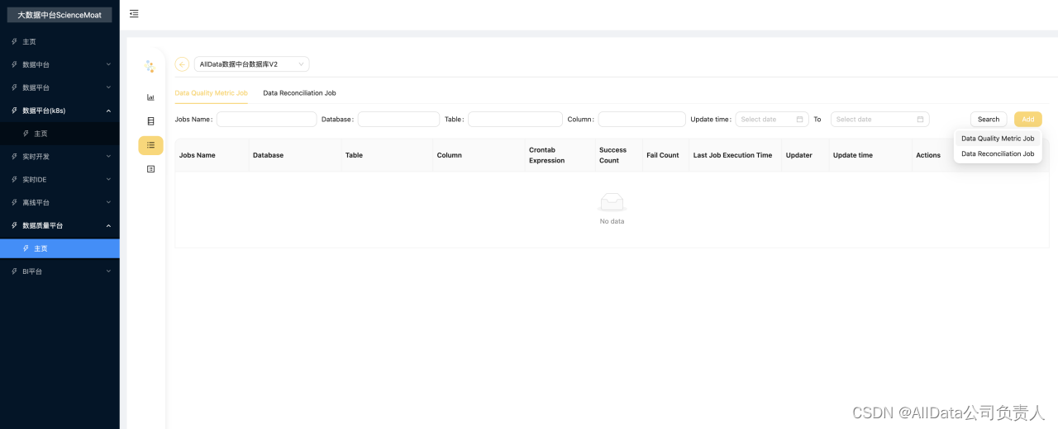Open the bar chart dashboard icon
This screenshot has width=1058, height=429.
click(x=150, y=97)
